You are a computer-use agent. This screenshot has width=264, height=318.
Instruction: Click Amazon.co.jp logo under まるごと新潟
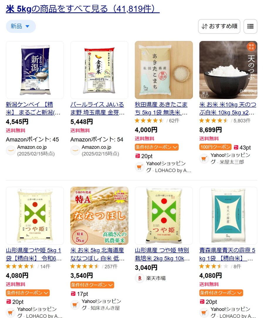pyautogui.click(x=11, y=150)
